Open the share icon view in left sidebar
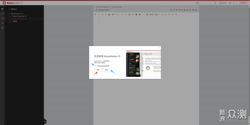 point(2,23)
